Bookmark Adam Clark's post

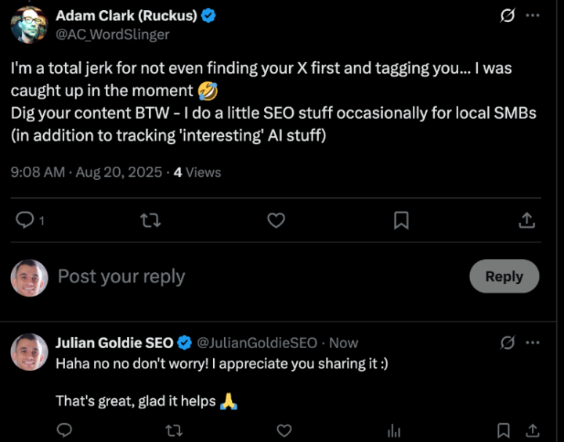[401, 221]
